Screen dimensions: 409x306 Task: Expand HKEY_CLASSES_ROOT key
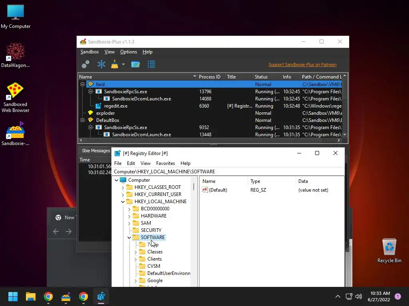[x=123, y=187]
